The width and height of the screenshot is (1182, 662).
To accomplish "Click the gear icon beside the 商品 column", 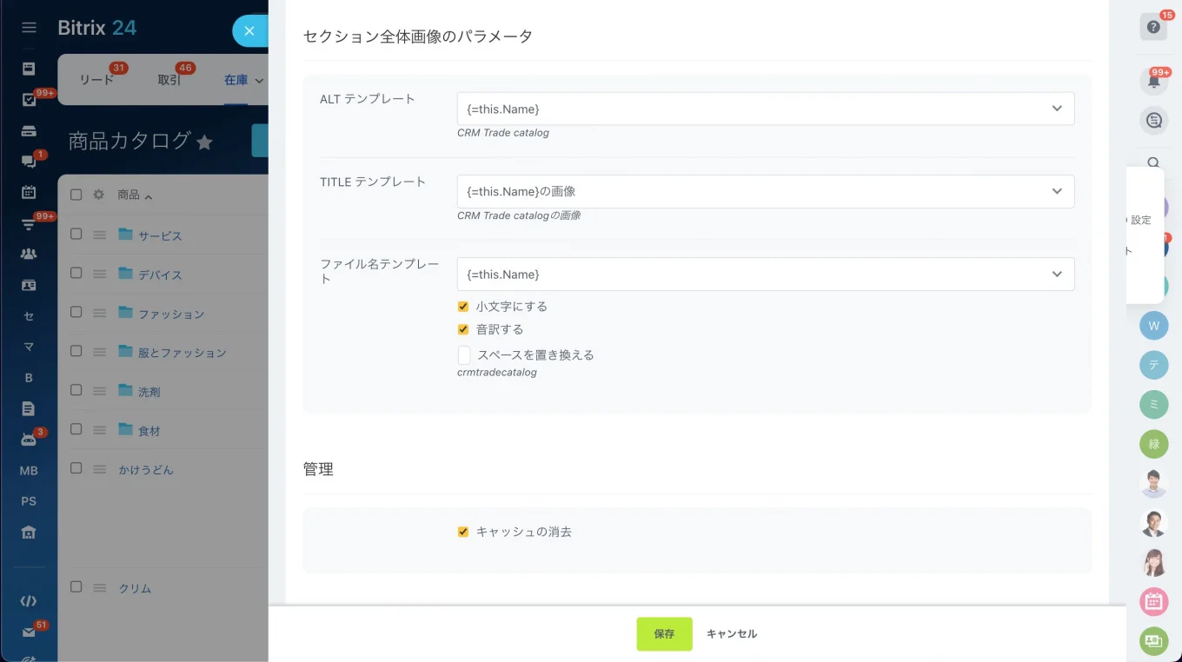I will tap(98, 194).
